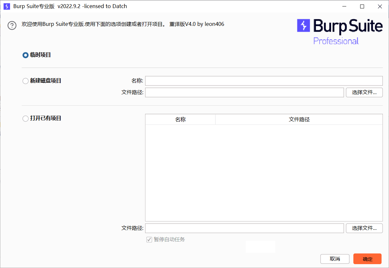Maximize the Burp Suite window
Viewport: 389px width, 268px height.
pos(362,6)
